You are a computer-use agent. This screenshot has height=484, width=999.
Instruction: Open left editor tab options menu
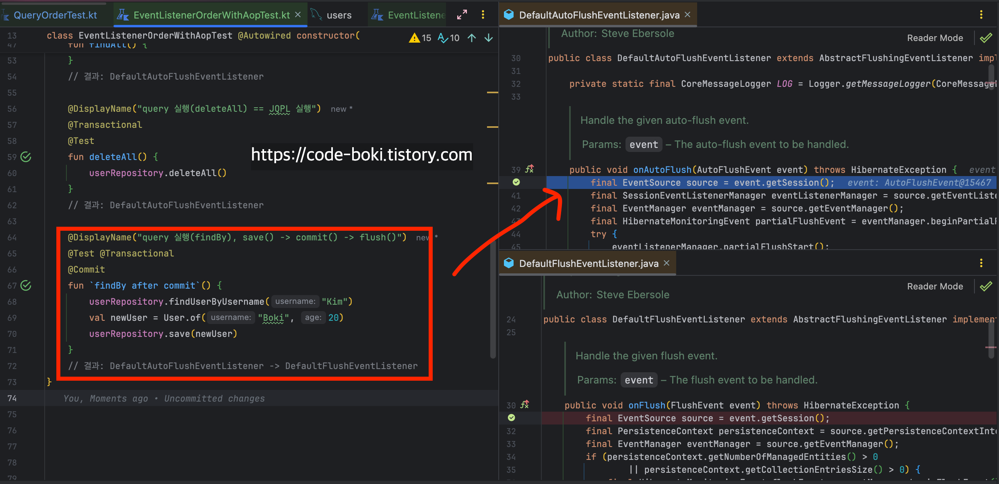pos(483,15)
